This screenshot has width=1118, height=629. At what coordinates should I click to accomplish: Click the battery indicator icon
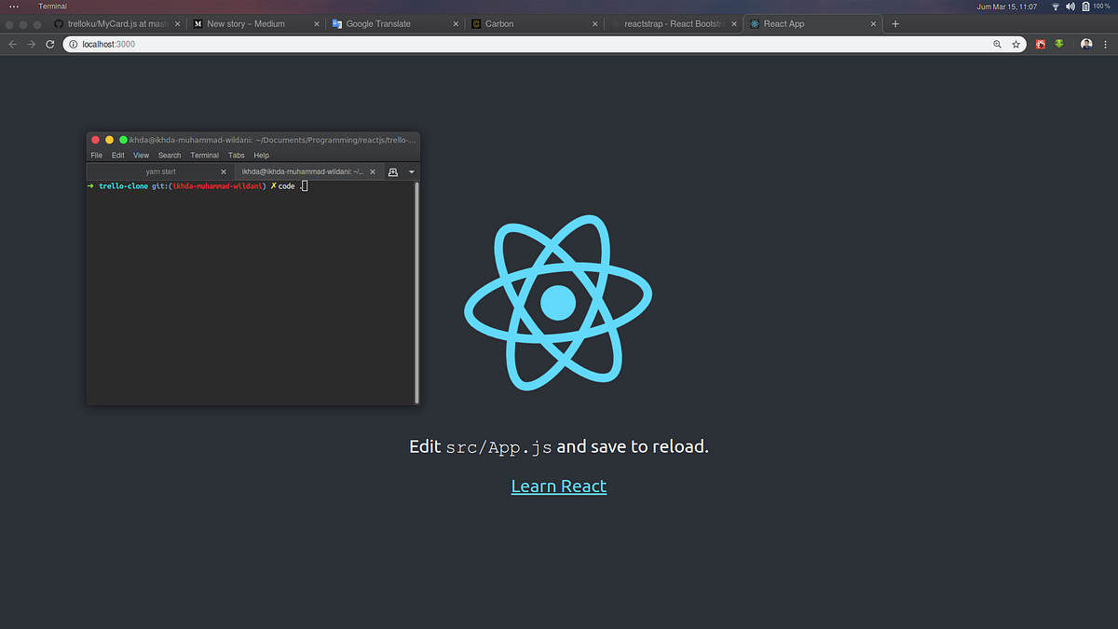1086,6
